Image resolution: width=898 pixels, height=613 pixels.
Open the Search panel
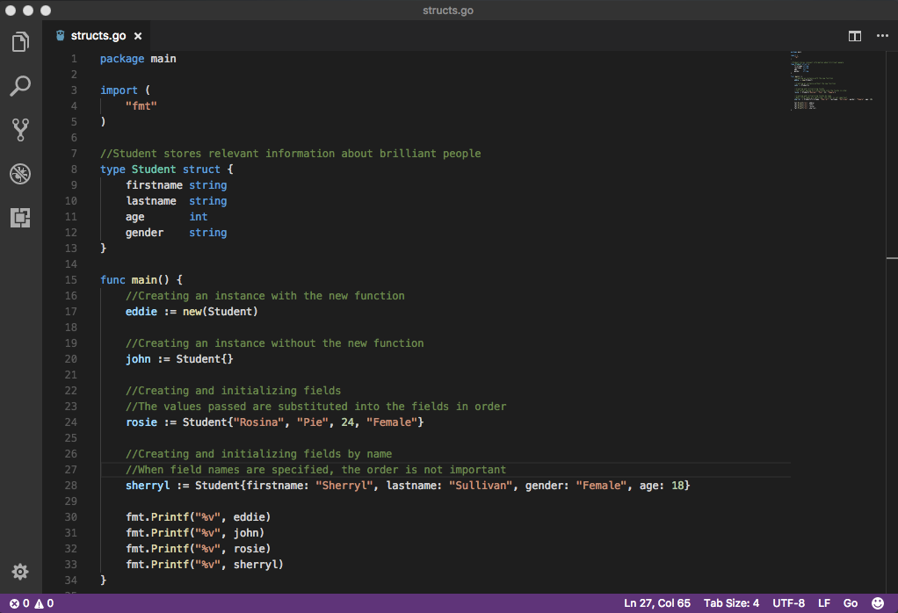point(20,85)
